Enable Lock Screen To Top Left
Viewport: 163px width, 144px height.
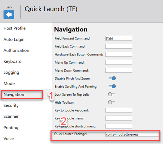tap(111, 94)
